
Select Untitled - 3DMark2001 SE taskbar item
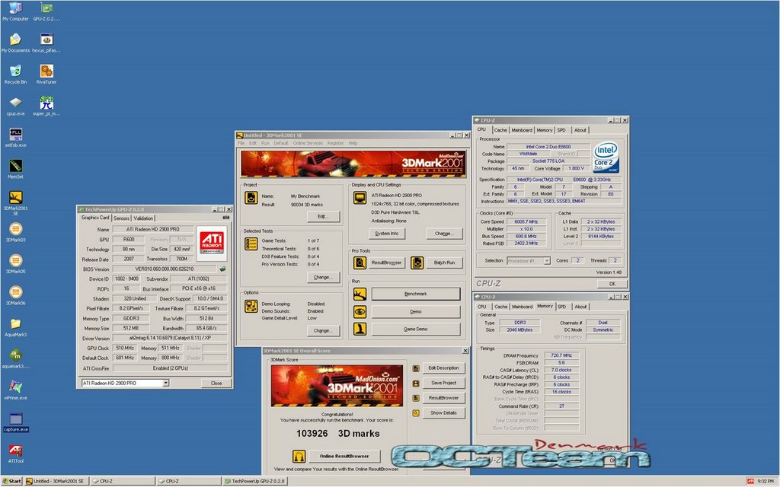tap(56, 481)
